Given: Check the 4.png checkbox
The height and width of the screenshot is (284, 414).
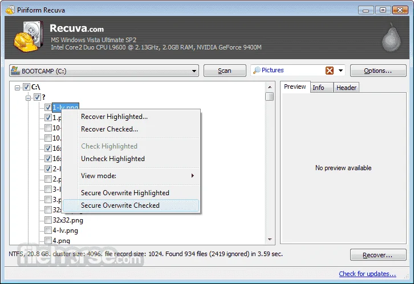Looking at the screenshot, I should click(48, 241).
